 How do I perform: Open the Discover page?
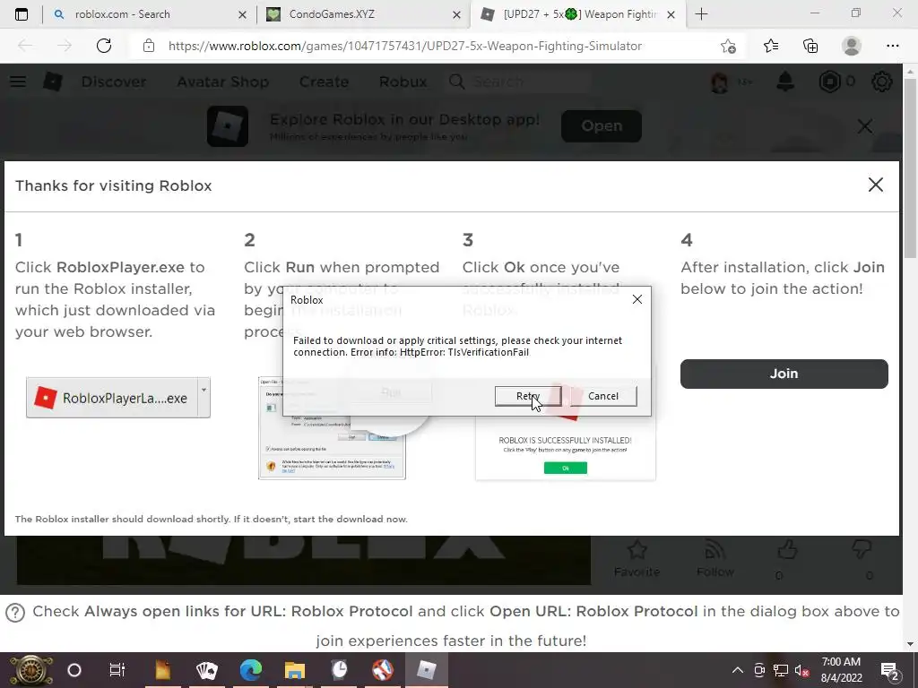(114, 82)
